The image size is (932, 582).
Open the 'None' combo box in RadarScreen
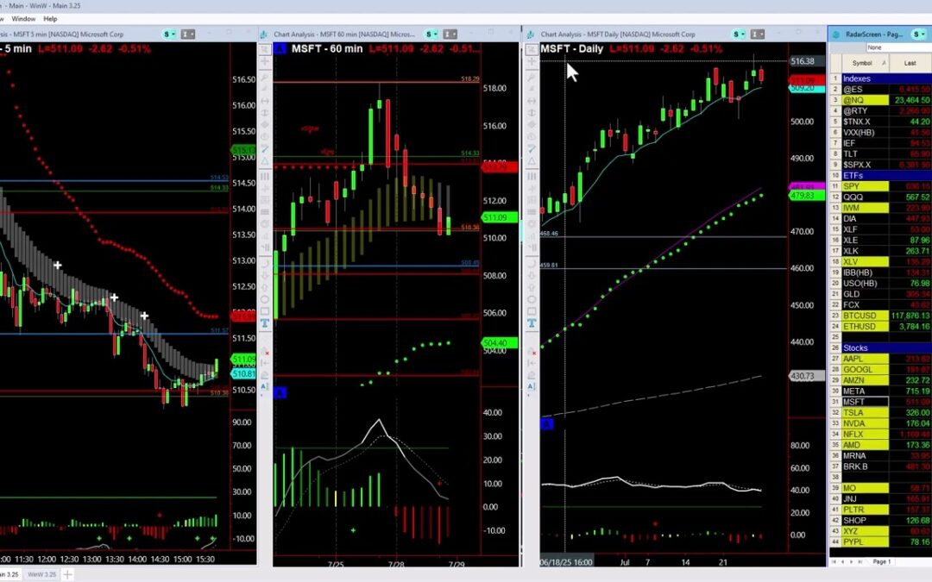898,47
